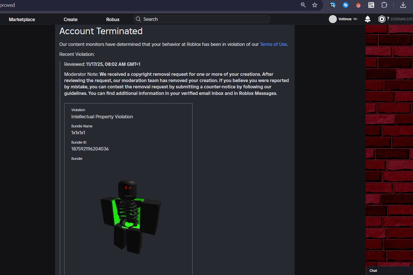Open the Voltmox profile avatar
Viewport: 413px width, 275px height.
[332, 19]
